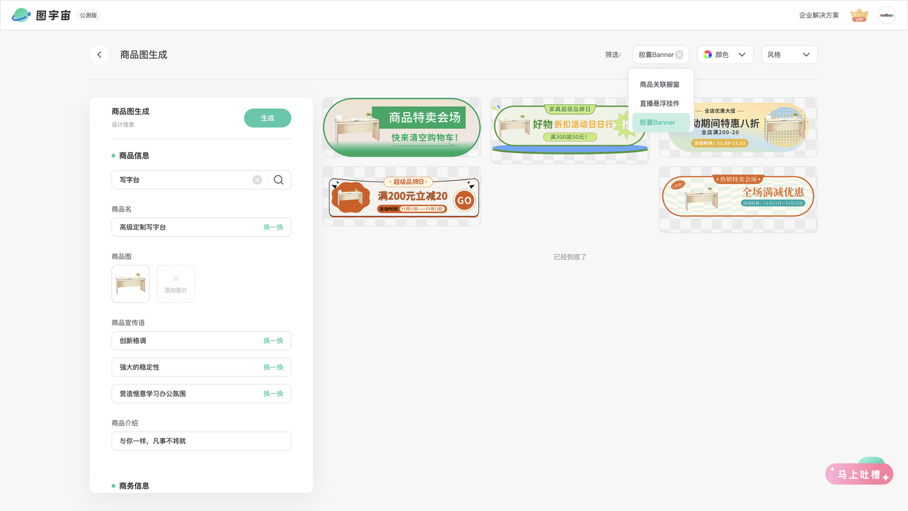Open the 商品特卖会场 green banner

[402, 128]
